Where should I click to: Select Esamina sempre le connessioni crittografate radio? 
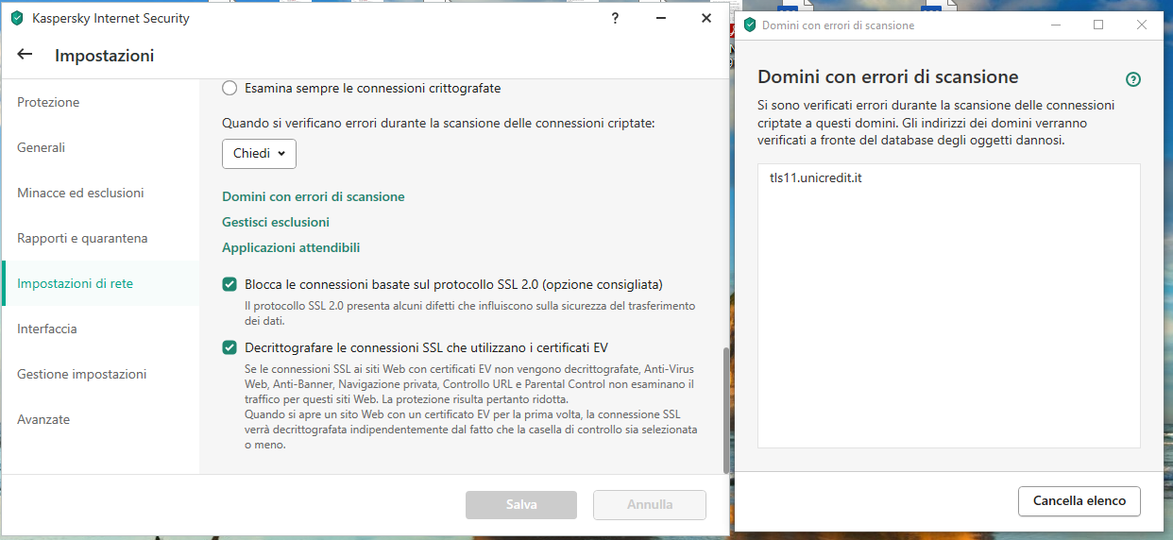pos(229,88)
